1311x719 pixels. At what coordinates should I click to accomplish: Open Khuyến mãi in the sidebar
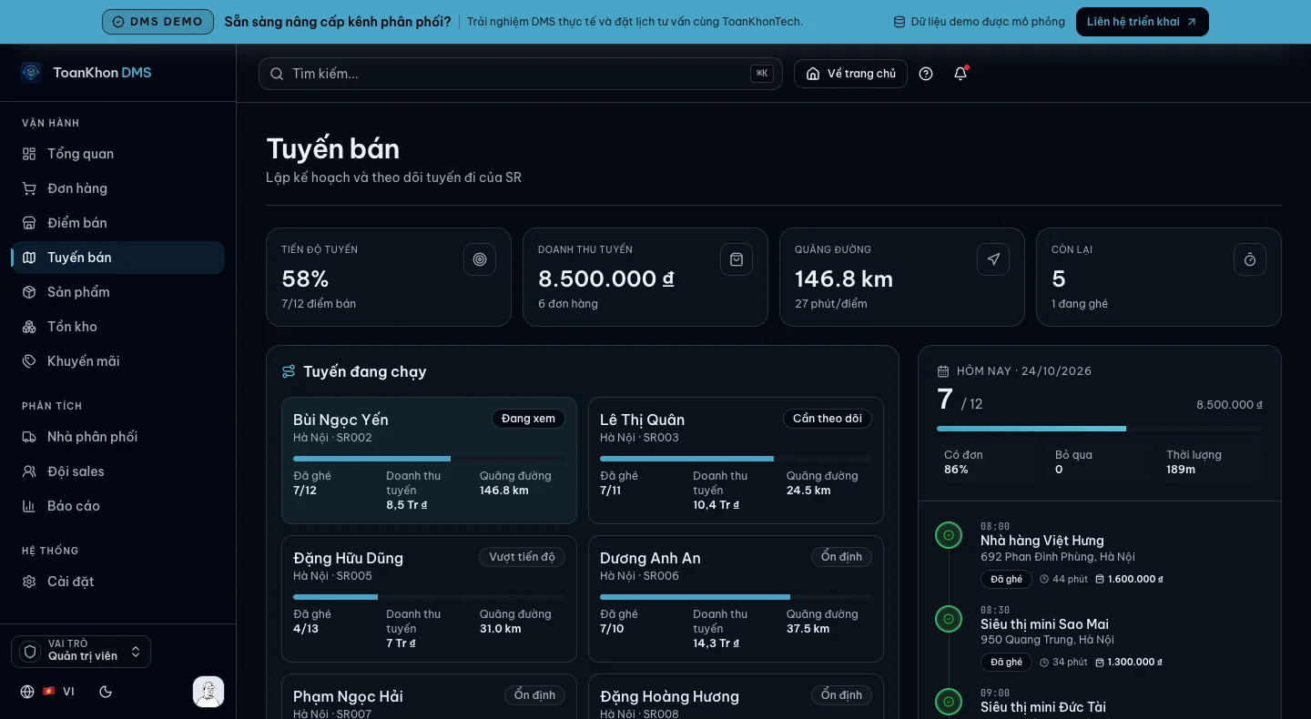[x=117, y=361]
